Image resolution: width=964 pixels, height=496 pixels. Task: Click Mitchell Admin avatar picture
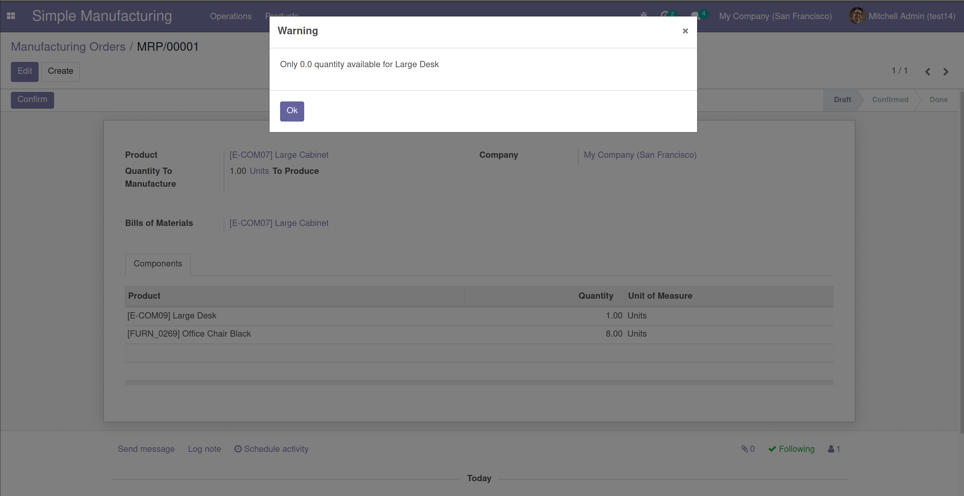[857, 16]
